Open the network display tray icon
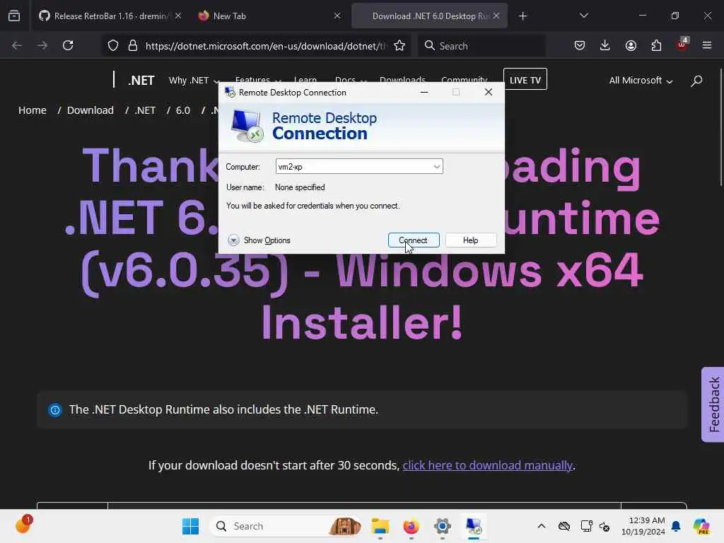Screen dimensions: 724x543 tap(586, 526)
